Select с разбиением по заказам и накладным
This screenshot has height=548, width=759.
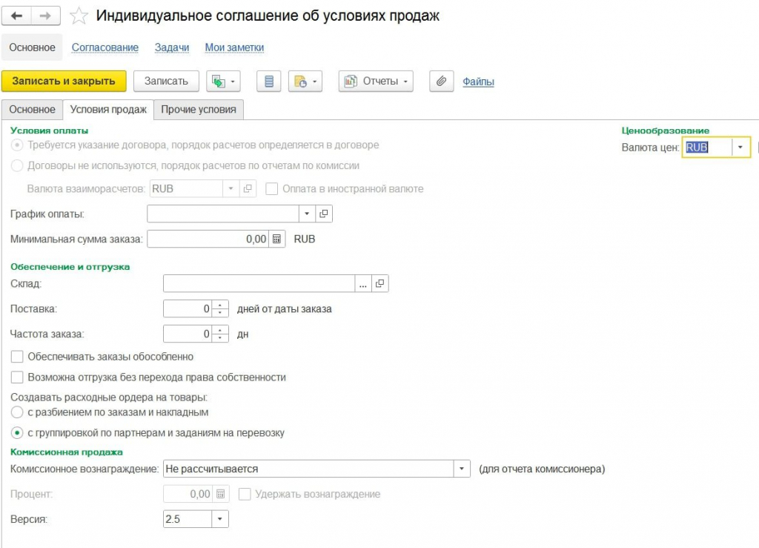[x=17, y=412]
